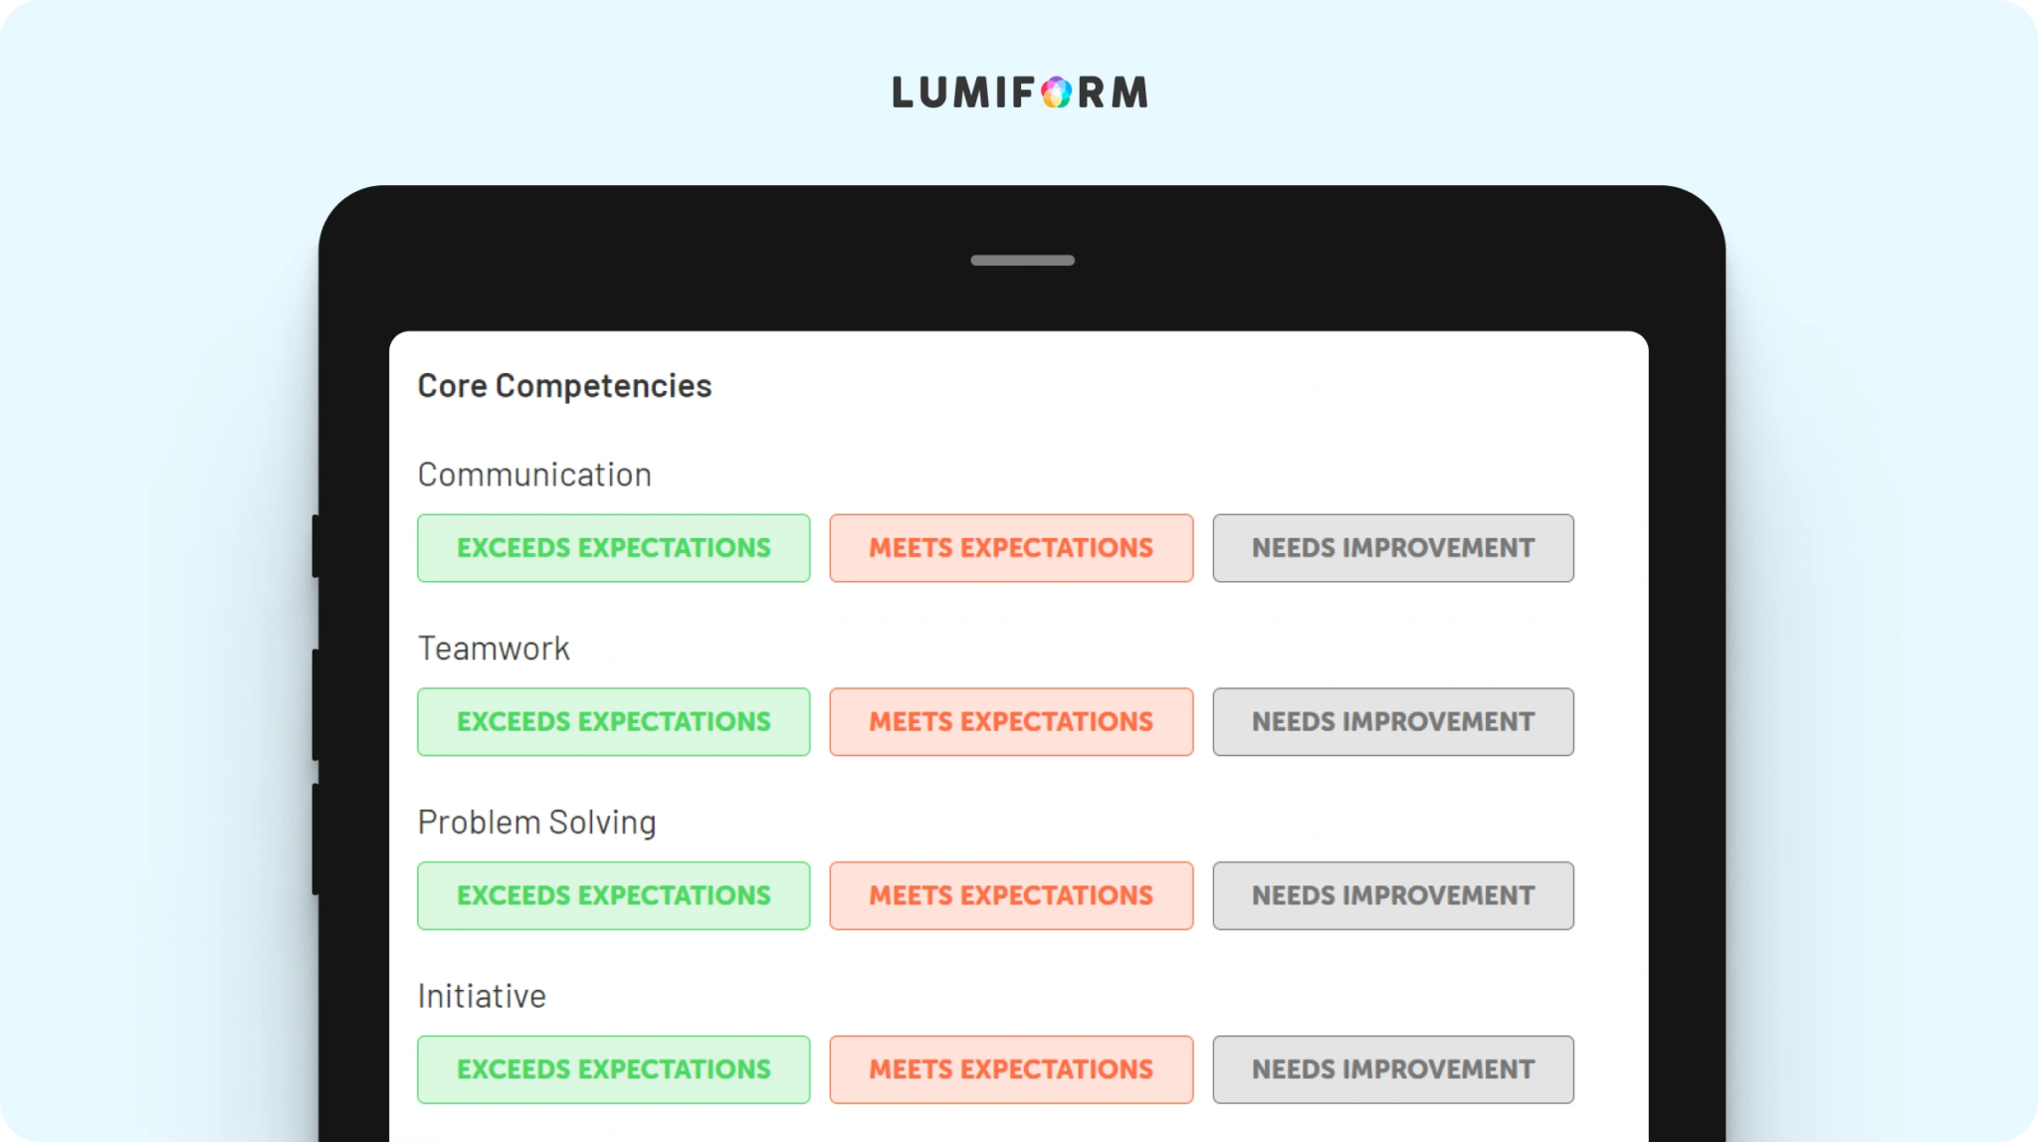The width and height of the screenshot is (2038, 1142).
Task: Tap the tablet speaker bar above the form
Action: 1023,261
